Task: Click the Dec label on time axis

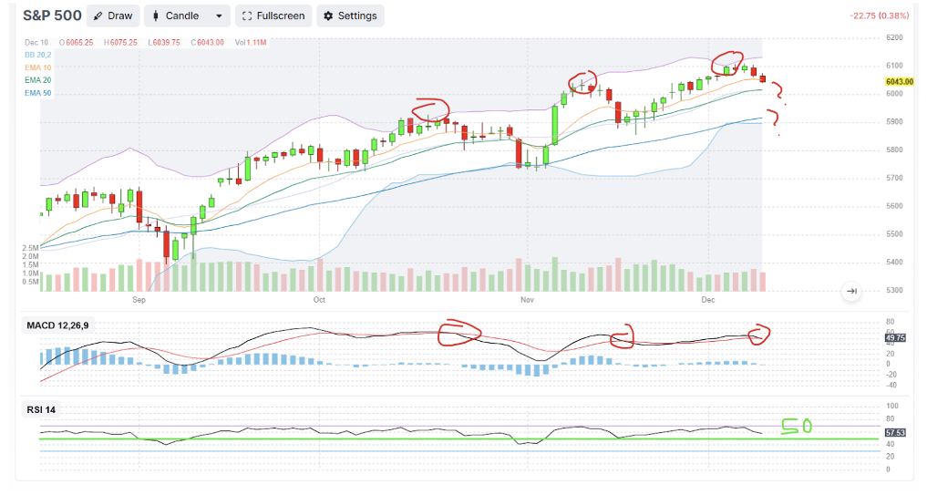Action: (x=708, y=300)
